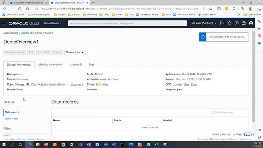Open the Windows Start menu
Screen dimensions: 263x148
click(4, 144)
